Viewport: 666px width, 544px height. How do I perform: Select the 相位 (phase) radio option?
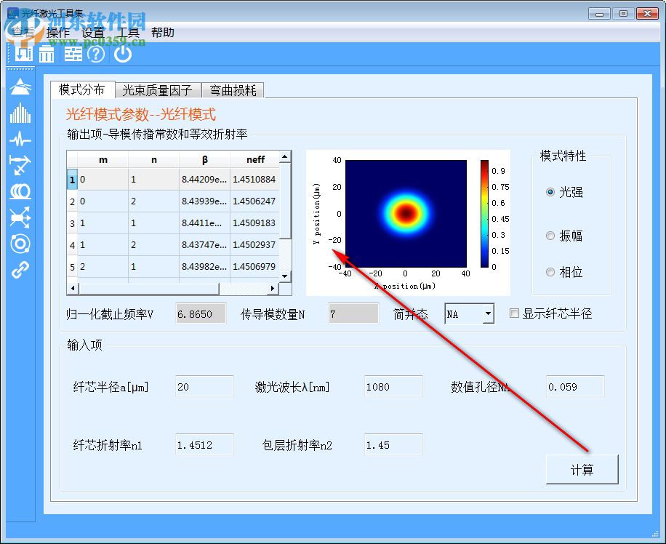(551, 272)
